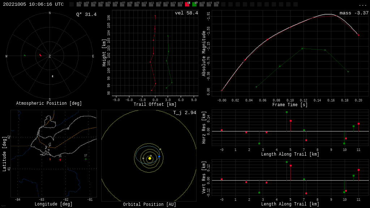
Task: Select station box 20 in top strip
Action: point(216,4)
